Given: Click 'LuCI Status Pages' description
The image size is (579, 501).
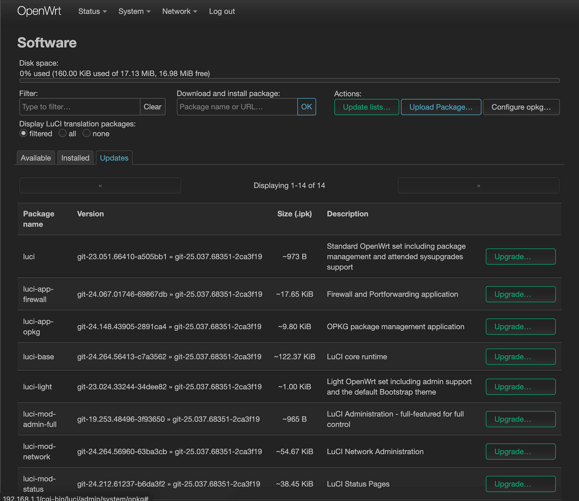Looking at the screenshot, I should pos(358,484).
